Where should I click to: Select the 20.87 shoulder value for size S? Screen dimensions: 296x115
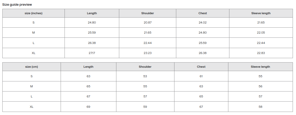(x=148, y=22)
